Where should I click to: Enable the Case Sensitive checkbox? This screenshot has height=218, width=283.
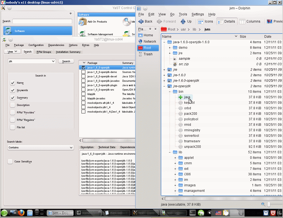(10, 162)
